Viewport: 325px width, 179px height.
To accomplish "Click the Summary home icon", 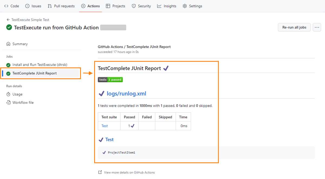I will pos(8,44).
